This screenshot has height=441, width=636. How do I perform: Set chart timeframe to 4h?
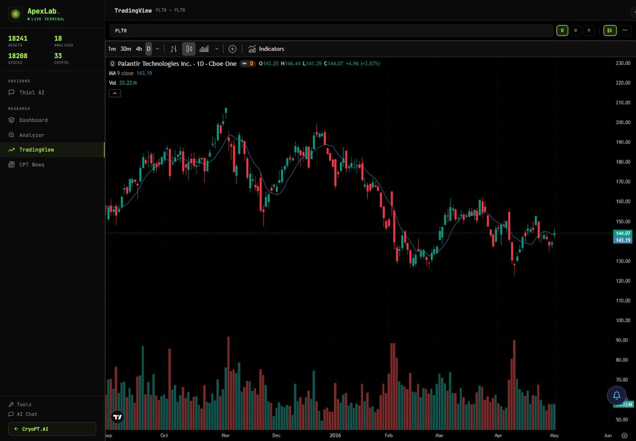[x=139, y=49]
